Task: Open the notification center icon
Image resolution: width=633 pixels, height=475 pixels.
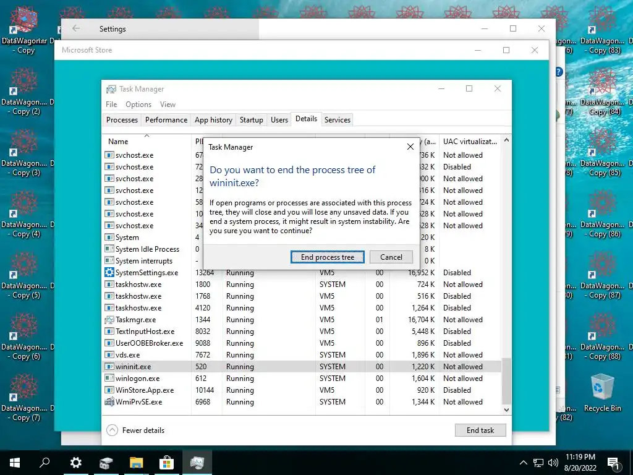Action: [613, 463]
